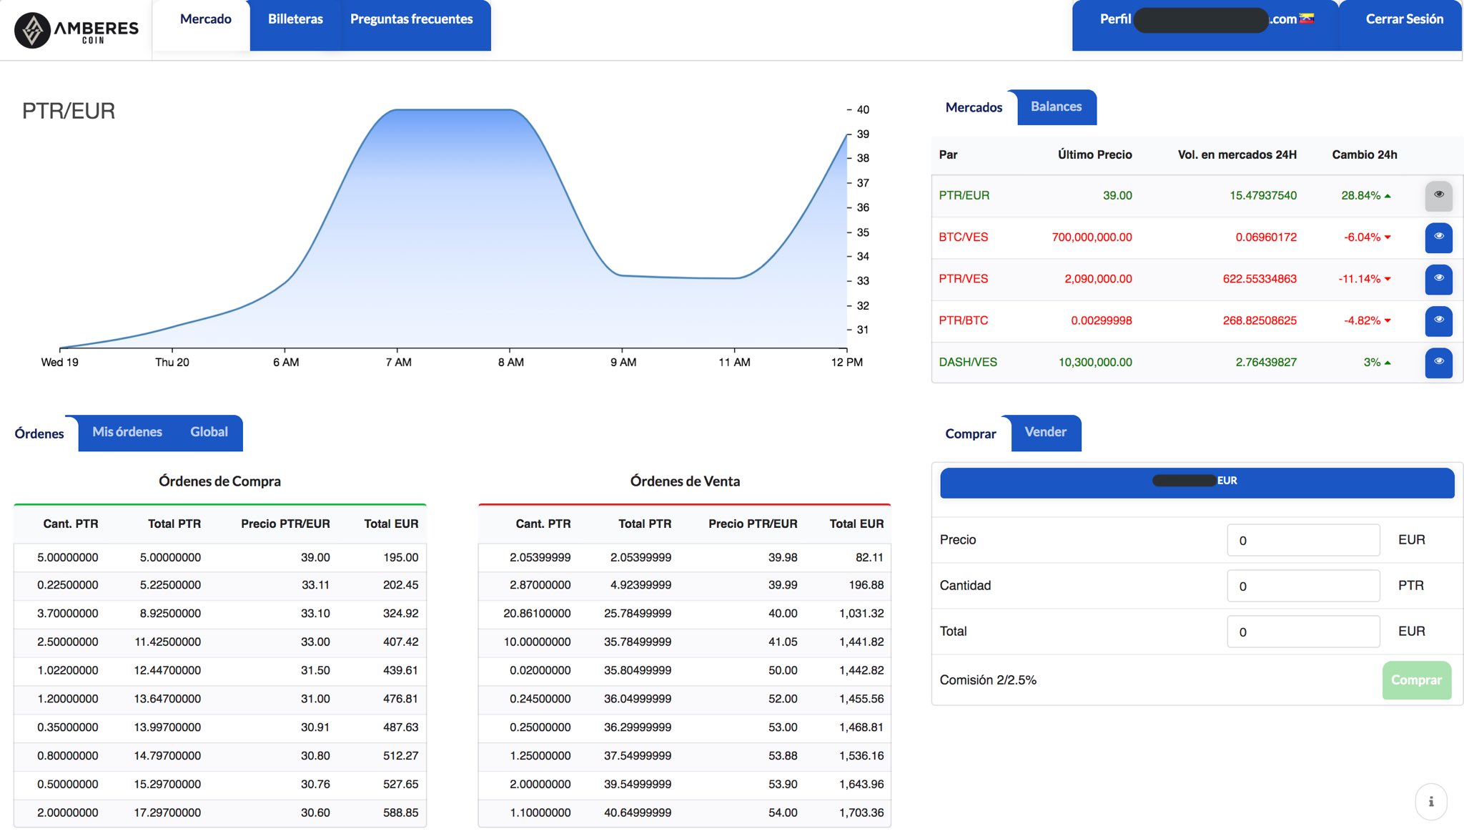This screenshot has width=1464, height=834.
Task: Switch to the Billeteras tab
Action: (295, 19)
